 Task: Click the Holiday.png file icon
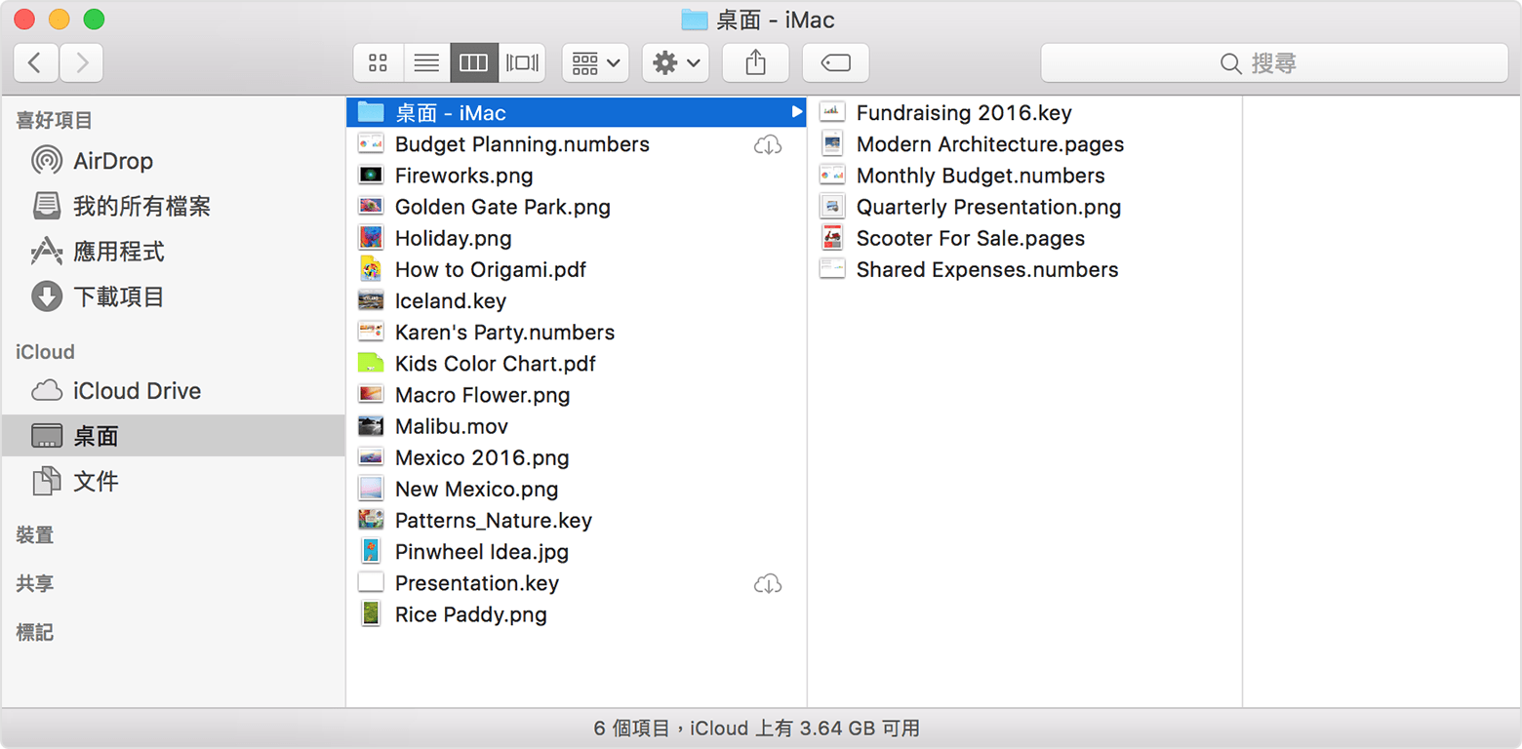pos(371,238)
